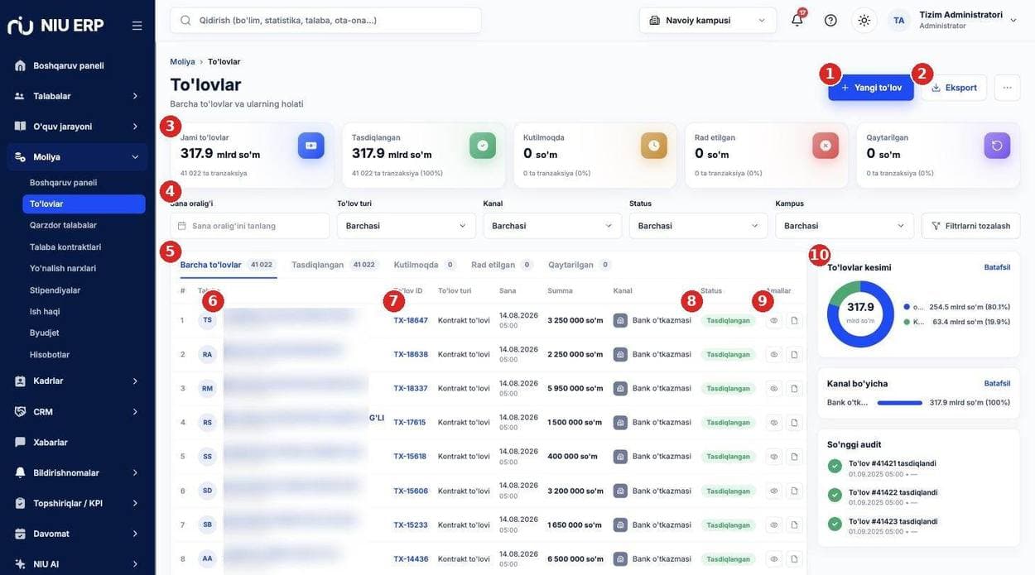Click the Yangi to'lov button
This screenshot has width=1035, height=575.
(x=871, y=88)
